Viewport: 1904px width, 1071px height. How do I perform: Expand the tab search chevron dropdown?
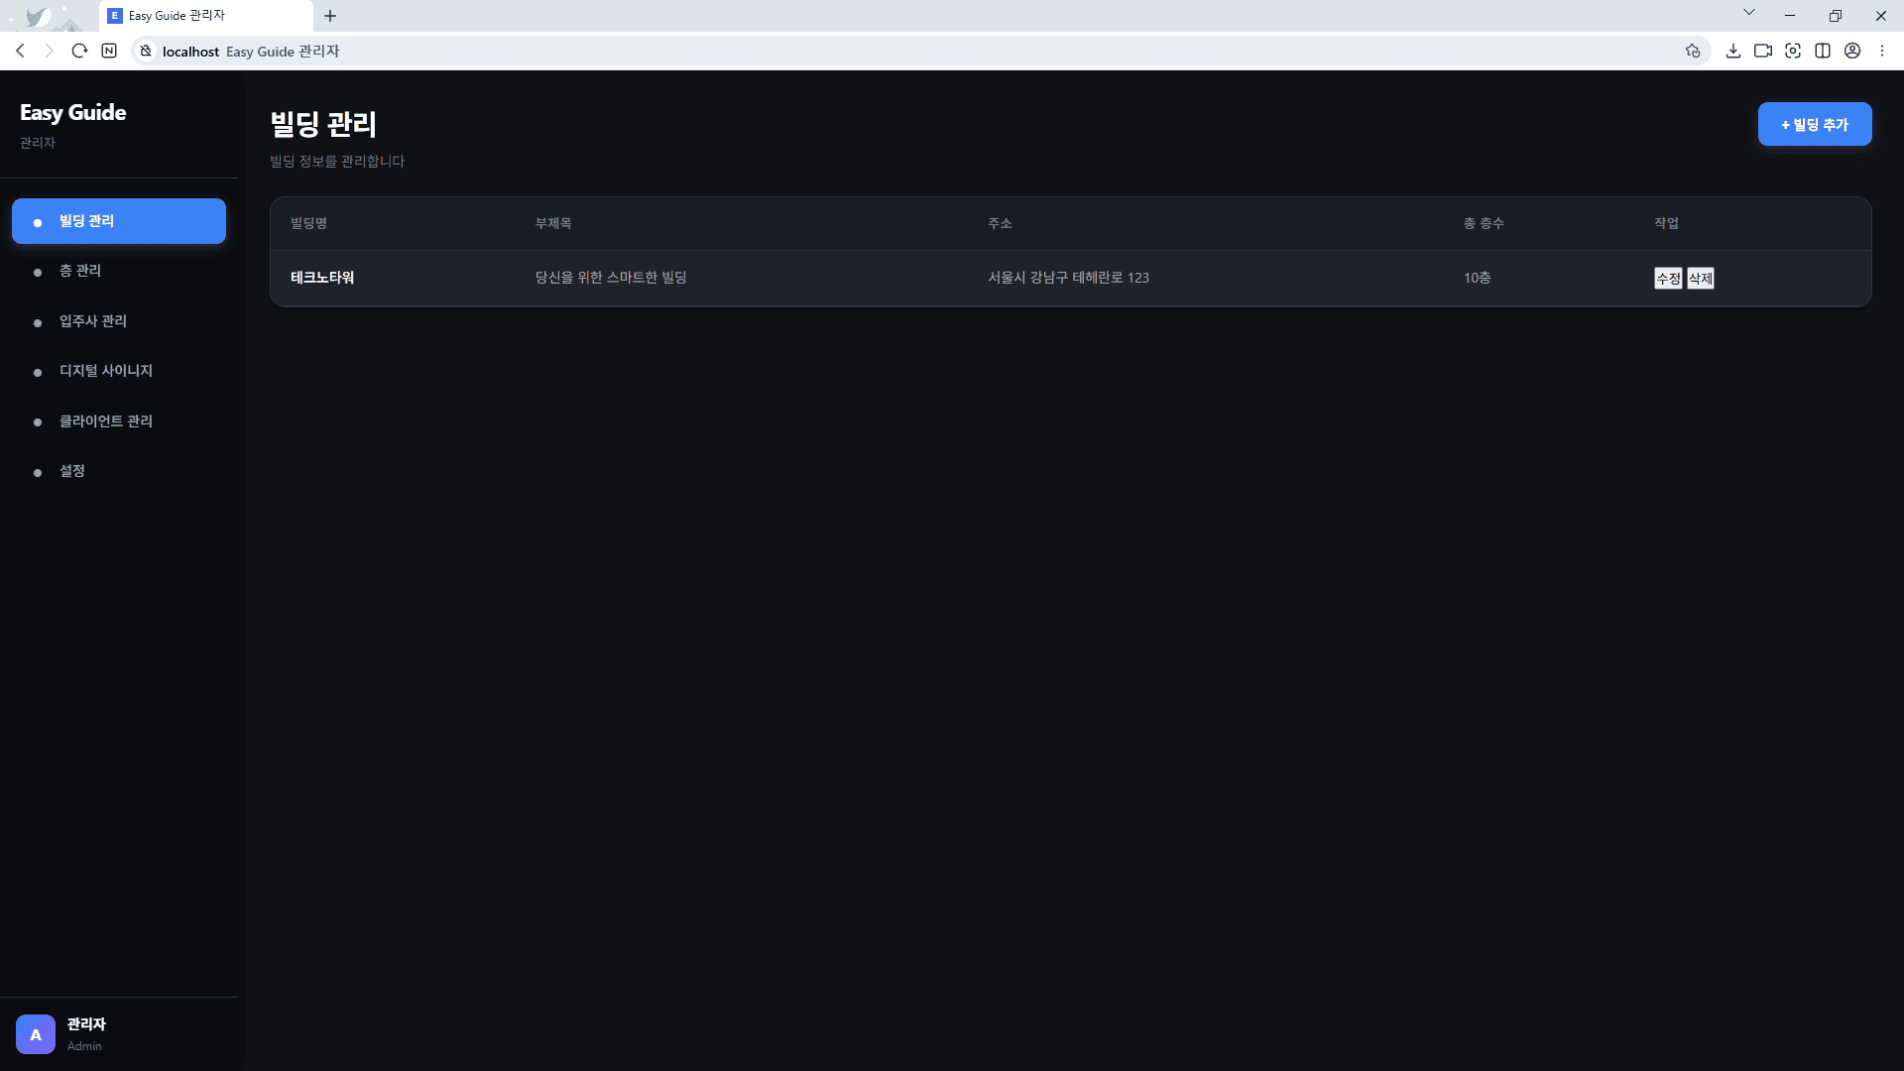click(x=1749, y=13)
